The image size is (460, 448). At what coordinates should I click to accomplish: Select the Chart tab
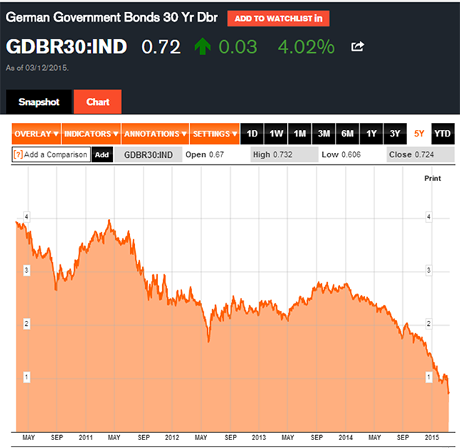point(98,101)
